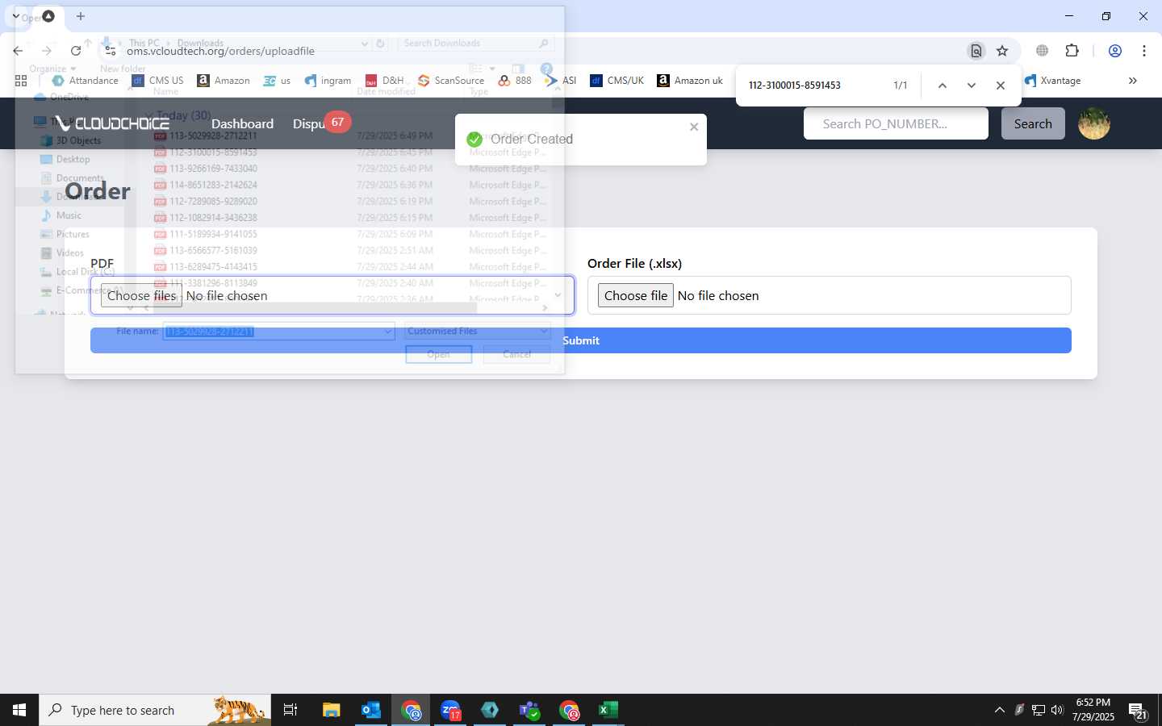Screen dimensions: 1162x726
Task: Submit the order upload form
Action: coord(581,340)
